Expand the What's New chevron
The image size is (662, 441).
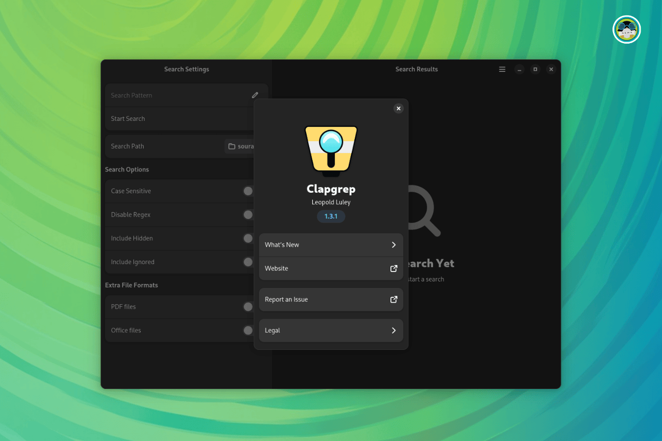point(393,245)
